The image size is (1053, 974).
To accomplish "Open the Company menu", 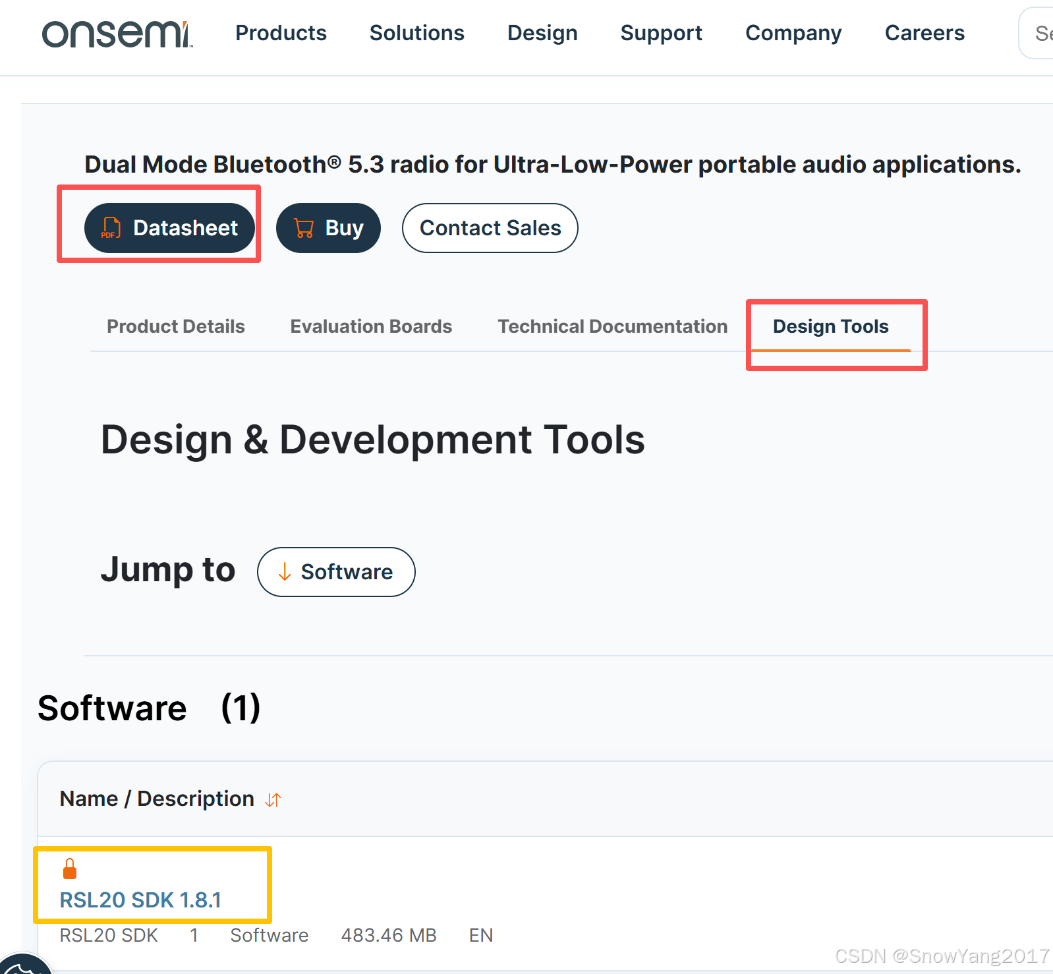I will tap(793, 33).
